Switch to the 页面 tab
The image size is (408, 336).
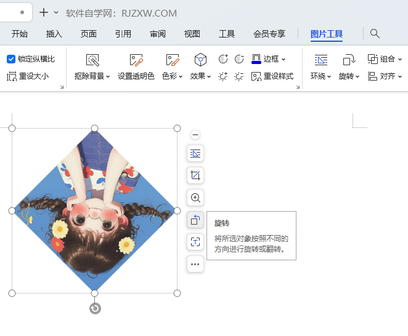point(89,34)
